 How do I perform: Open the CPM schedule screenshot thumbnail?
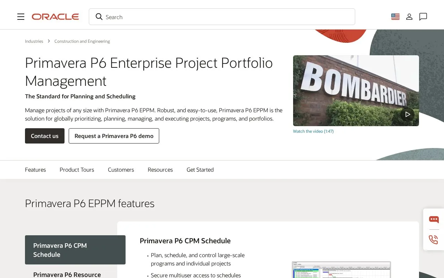tap(341, 270)
